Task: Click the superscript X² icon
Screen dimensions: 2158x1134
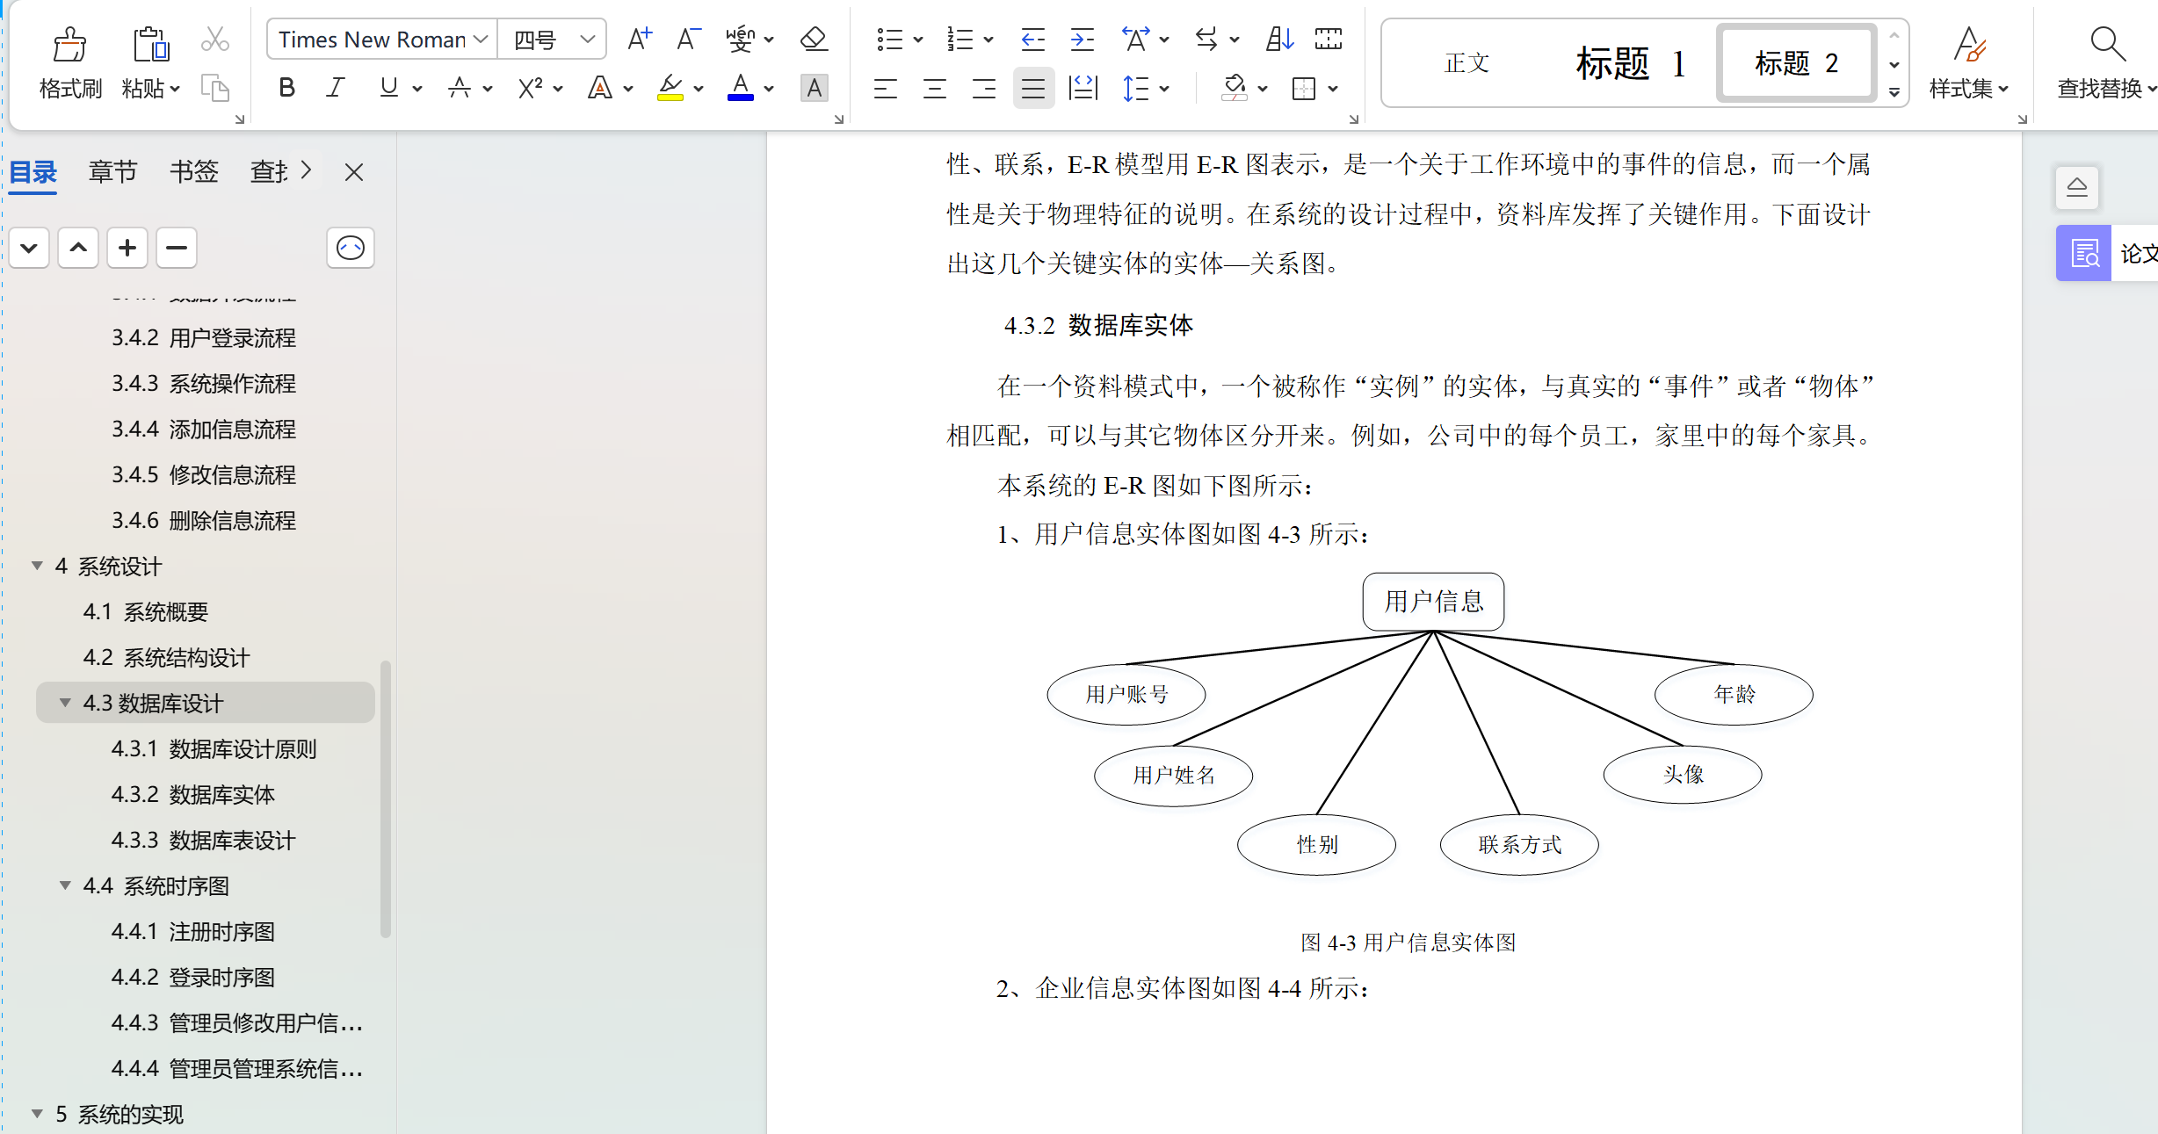Action: point(530,88)
